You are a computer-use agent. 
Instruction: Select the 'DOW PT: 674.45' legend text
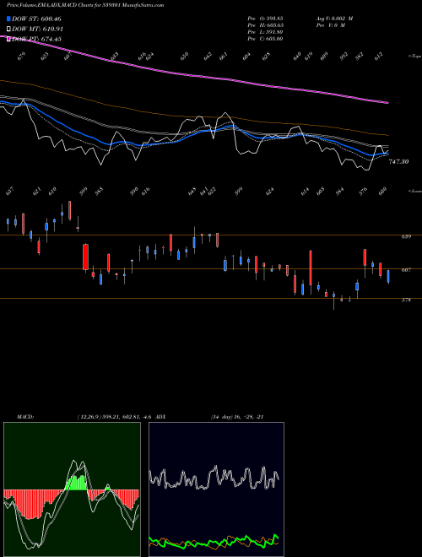click(x=37, y=39)
